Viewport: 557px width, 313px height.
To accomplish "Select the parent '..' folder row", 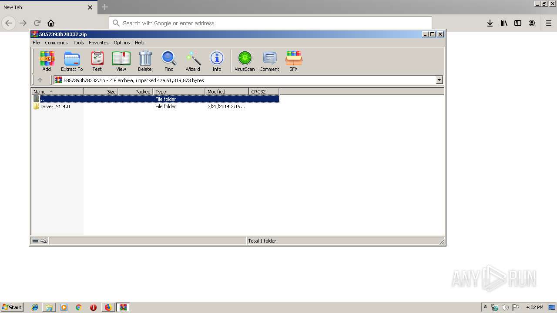I will pyautogui.click(x=155, y=99).
